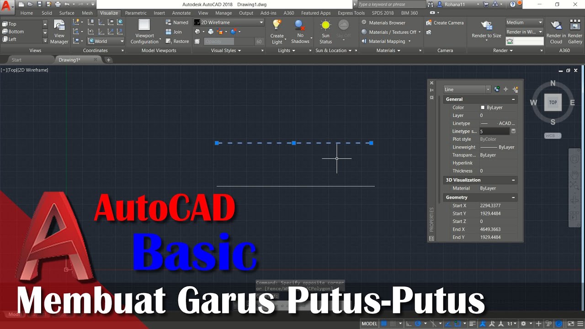Collapse the General section in Properties
585x329 pixels.
click(x=513, y=99)
